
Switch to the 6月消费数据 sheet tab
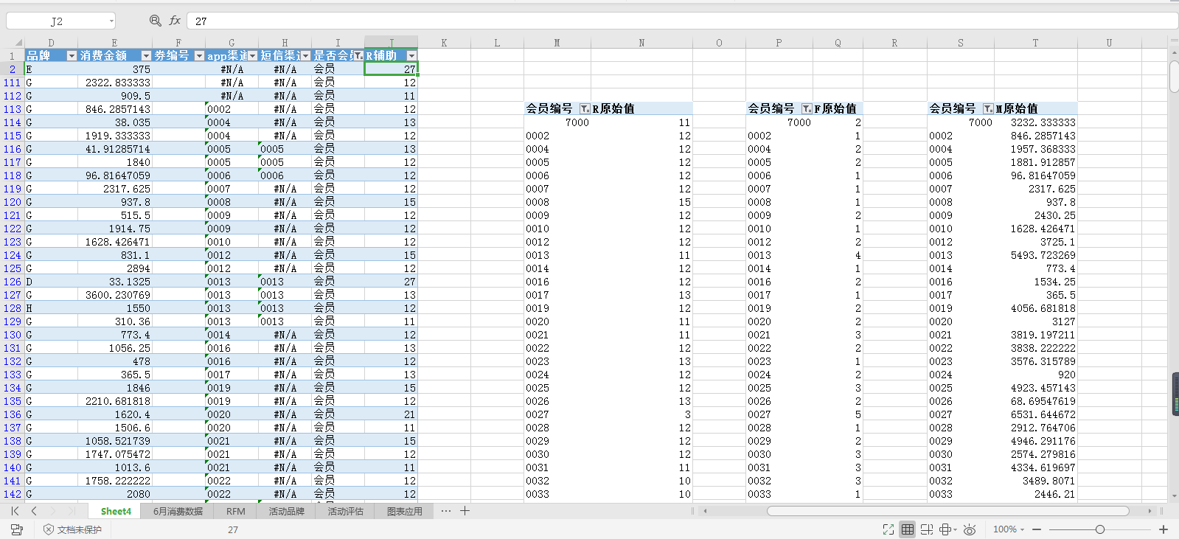(178, 511)
